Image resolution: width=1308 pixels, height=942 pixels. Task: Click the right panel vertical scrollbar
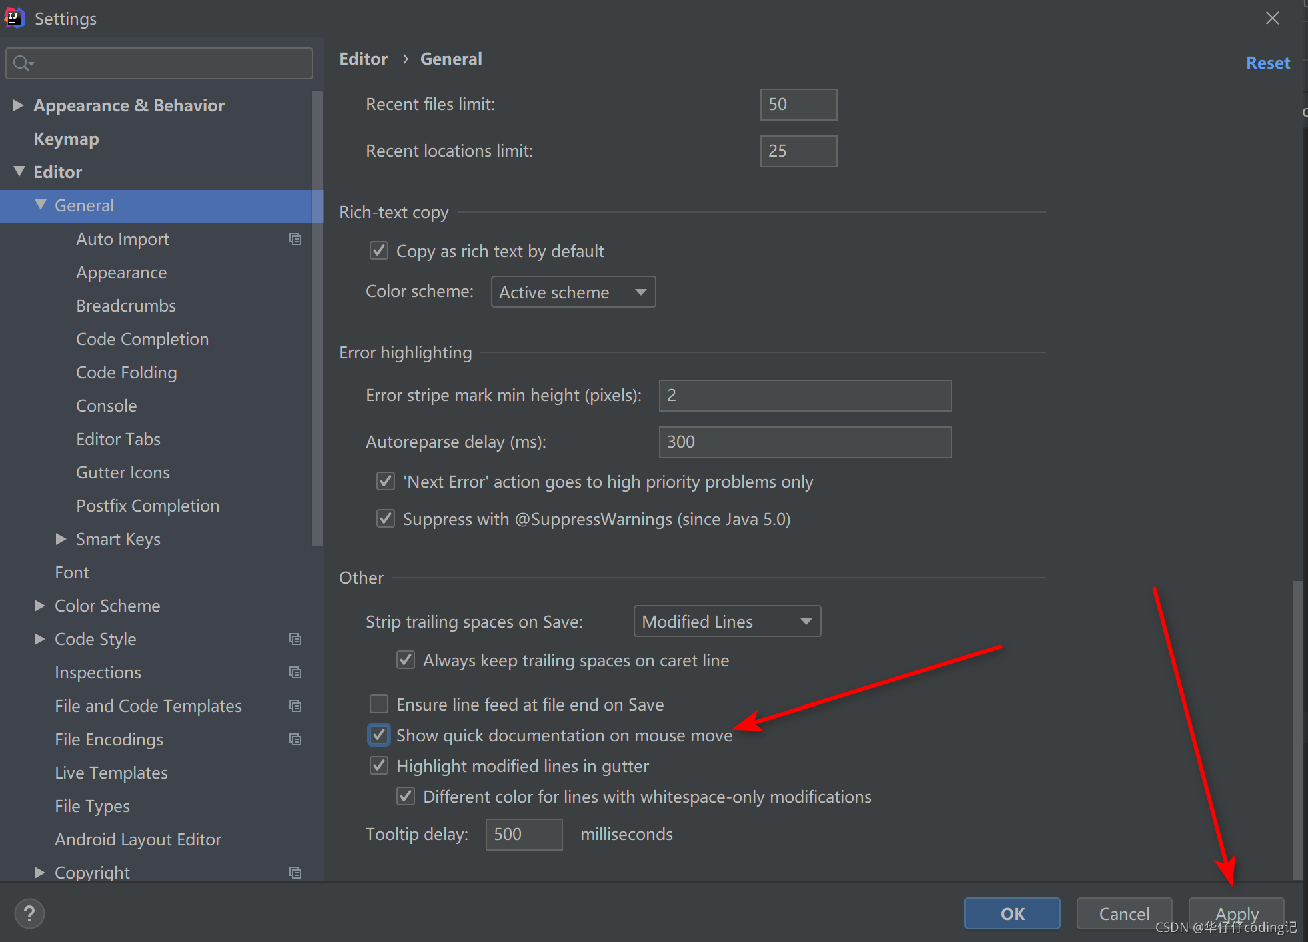[1297, 730]
